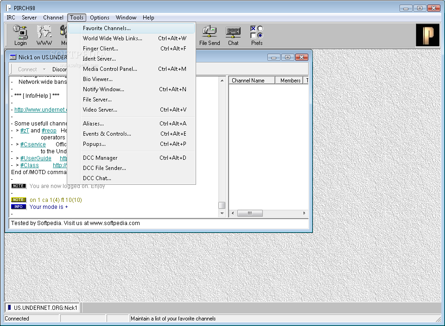Maximize the Nick1 server child window
445x326 pixels.
click(287, 57)
